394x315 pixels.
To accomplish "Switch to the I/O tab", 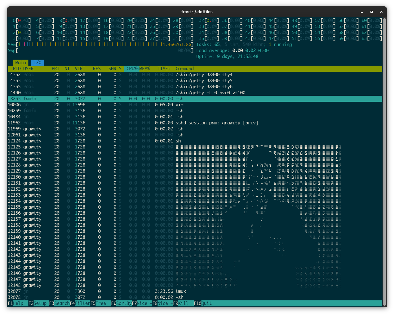I will coord(37,62).
